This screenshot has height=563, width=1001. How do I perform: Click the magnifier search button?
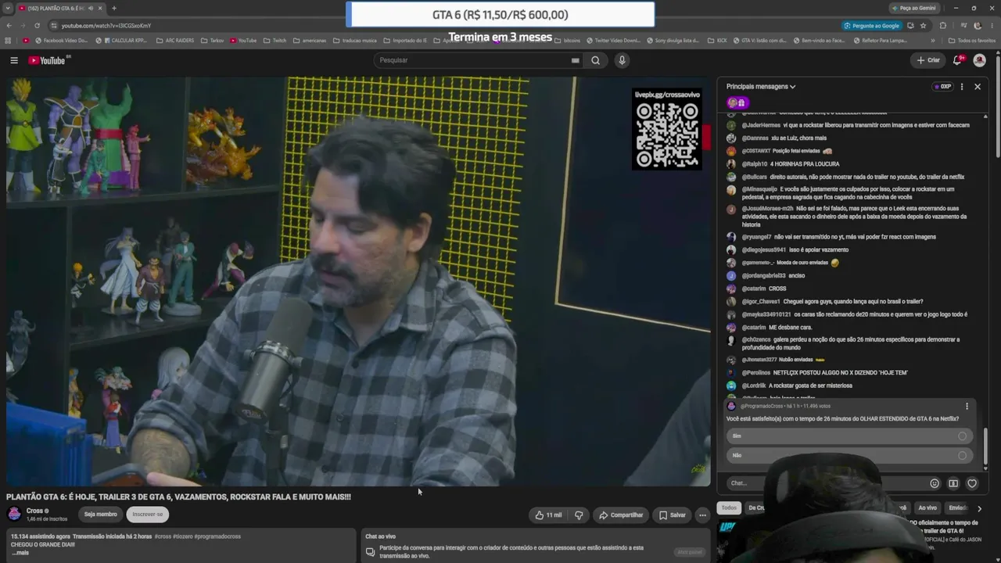(596, 60)
